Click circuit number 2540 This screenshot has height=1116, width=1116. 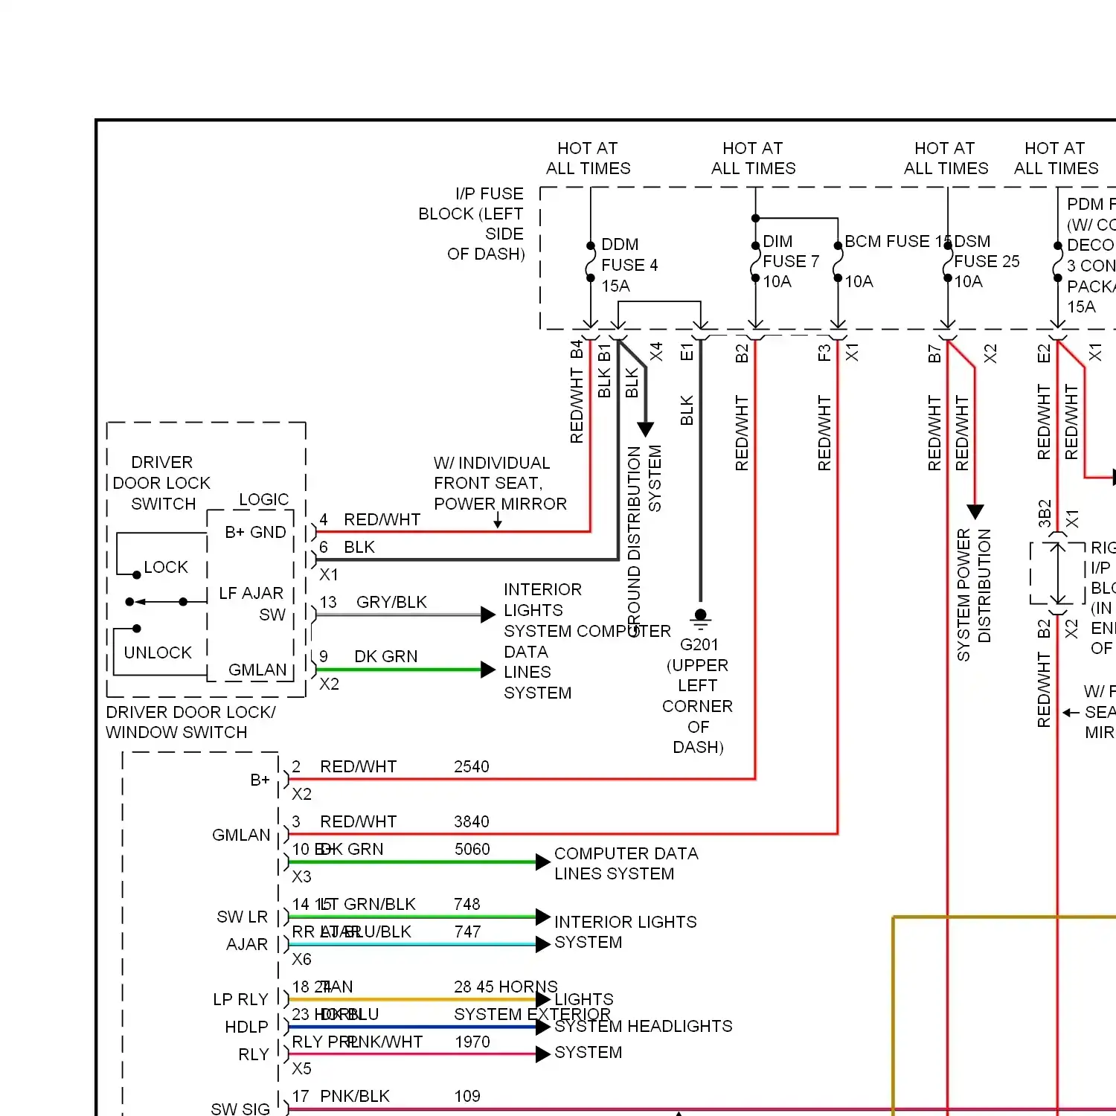coord(472,766)
